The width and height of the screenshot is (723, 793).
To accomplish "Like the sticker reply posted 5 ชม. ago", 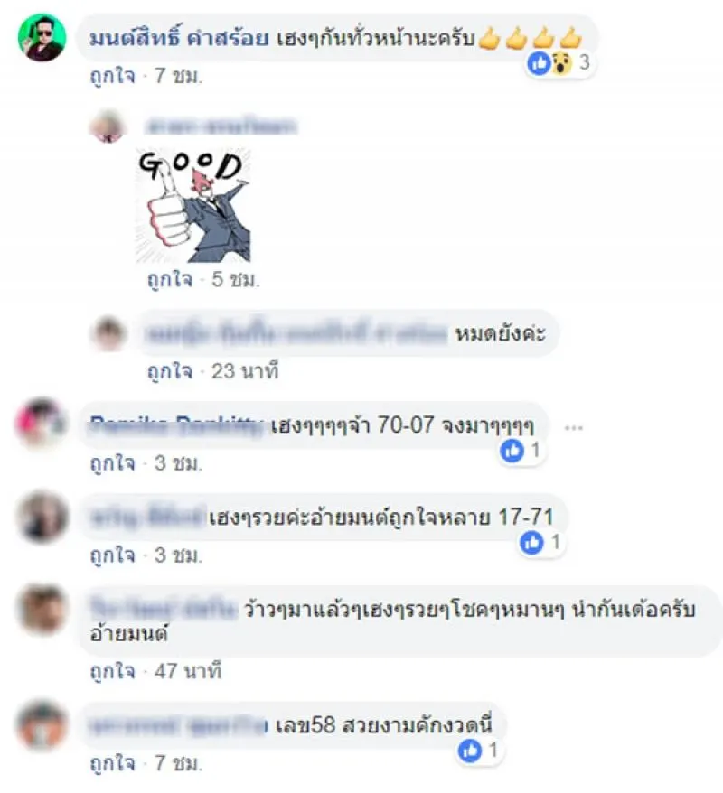I will 170,279.
